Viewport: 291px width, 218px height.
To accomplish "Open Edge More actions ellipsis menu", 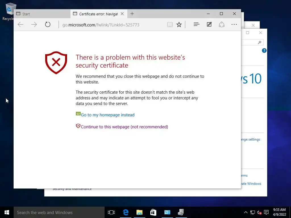I will (x=234, y=24).
